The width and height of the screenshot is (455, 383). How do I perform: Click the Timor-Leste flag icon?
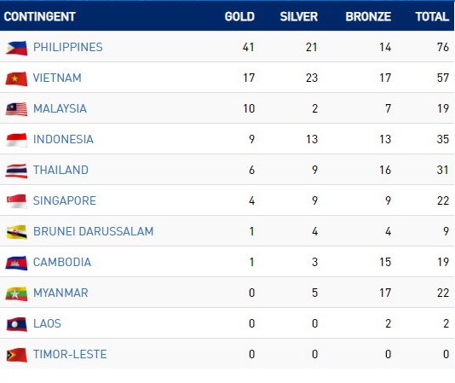click(x=16, y=355)
